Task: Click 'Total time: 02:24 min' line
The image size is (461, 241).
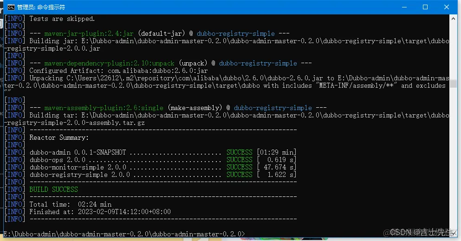Action: click(x=58, y=204)
